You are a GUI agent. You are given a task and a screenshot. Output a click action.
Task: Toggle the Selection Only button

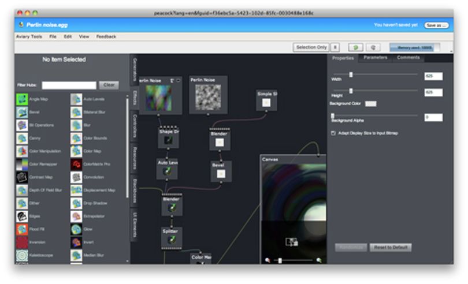(311, 47)
